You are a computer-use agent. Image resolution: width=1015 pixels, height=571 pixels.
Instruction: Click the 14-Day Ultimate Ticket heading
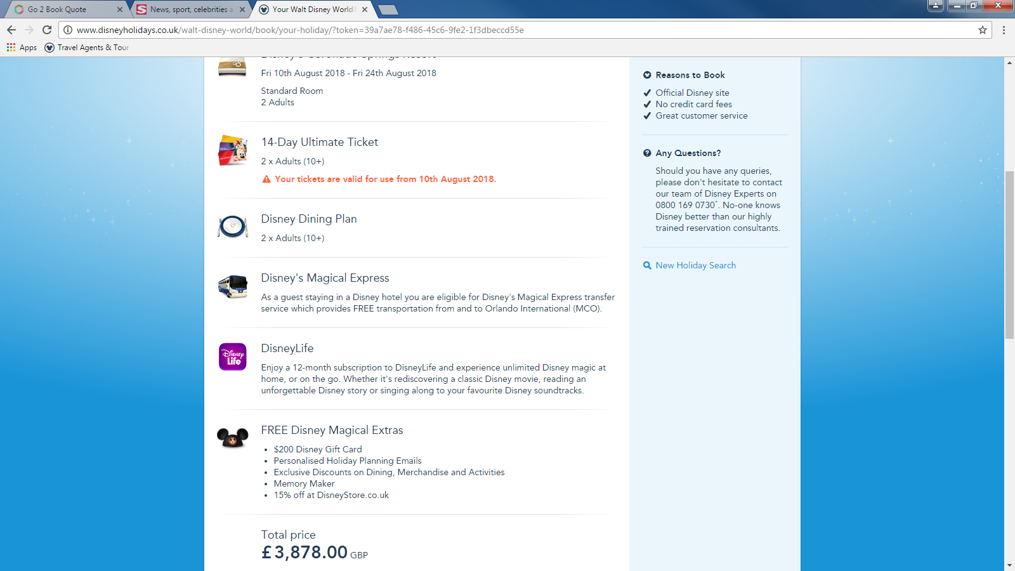point(320,142)
